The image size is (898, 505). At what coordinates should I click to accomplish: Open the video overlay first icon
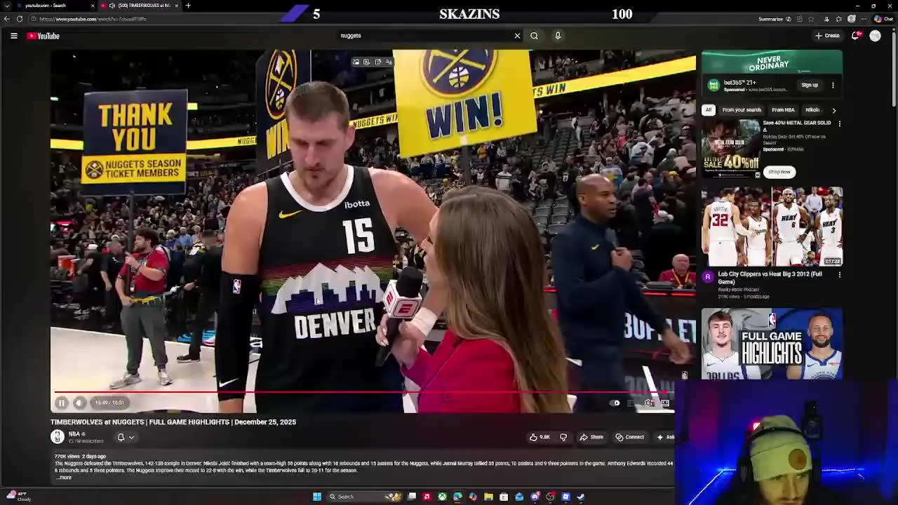coord(356,62)
